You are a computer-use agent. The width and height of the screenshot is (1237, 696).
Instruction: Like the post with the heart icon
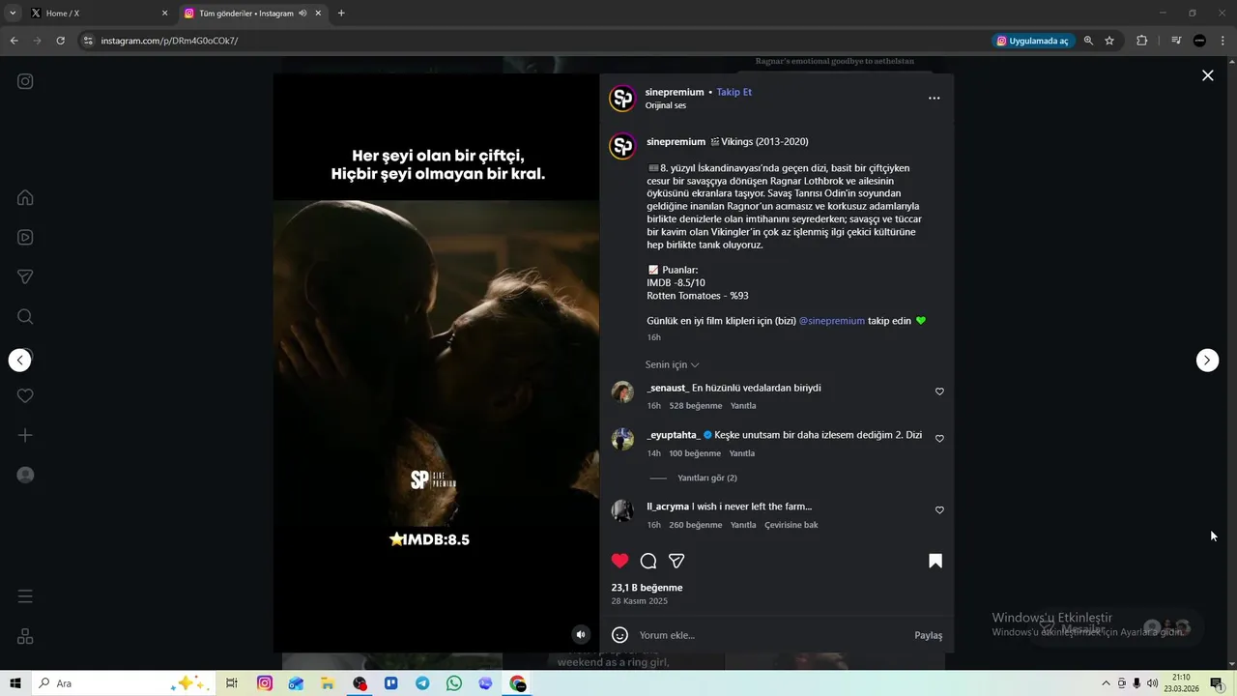click(619, 561)
